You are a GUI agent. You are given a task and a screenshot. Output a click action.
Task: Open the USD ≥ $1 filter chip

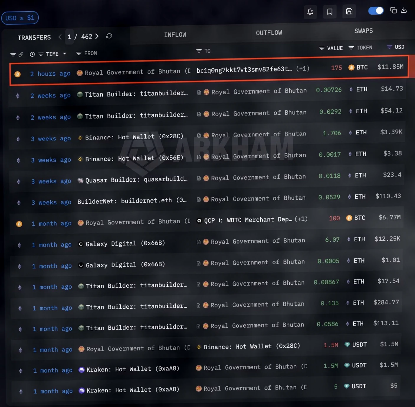[x=20, y=18]
